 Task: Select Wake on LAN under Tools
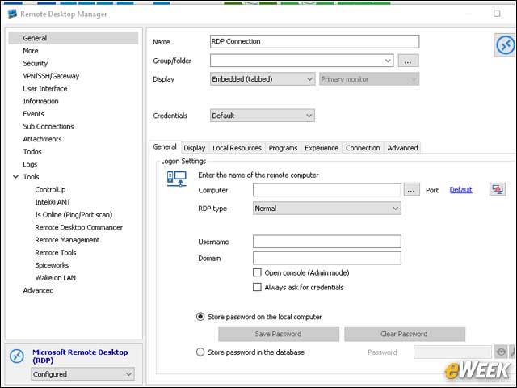(56, 278)
